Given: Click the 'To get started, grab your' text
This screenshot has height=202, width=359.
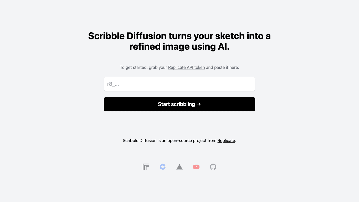Looking at the screenshot, I should (x=143, y=67).
